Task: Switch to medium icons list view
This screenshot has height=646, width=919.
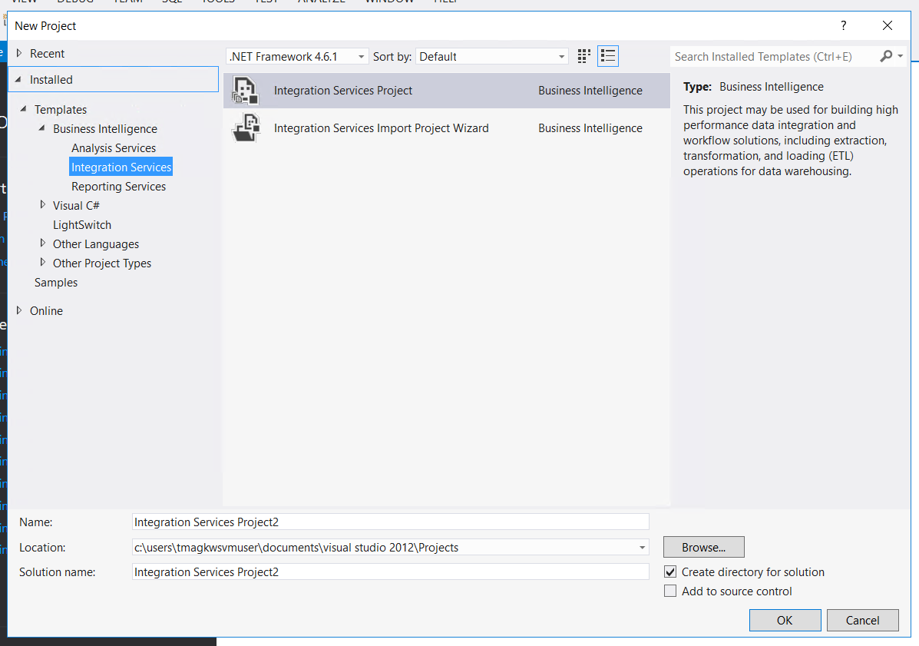Action: [608, 56]
